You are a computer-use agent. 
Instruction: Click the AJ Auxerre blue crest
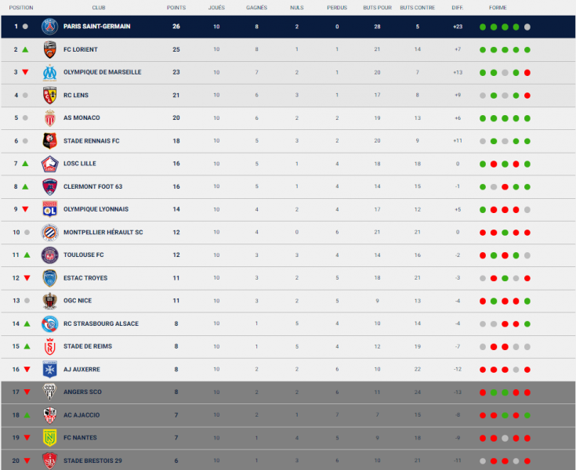click(49, 370)
